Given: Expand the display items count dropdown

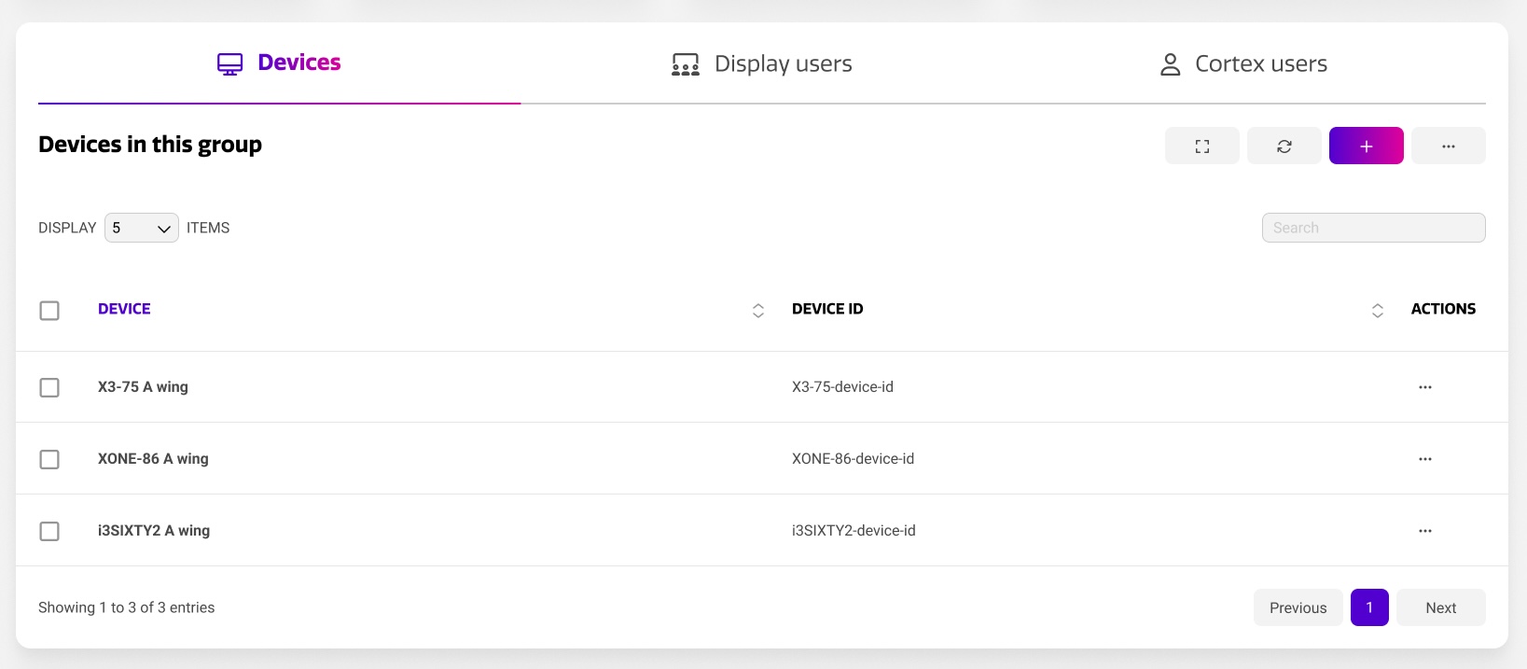Looking at the screenshot, I should click(x=141, y=228).
